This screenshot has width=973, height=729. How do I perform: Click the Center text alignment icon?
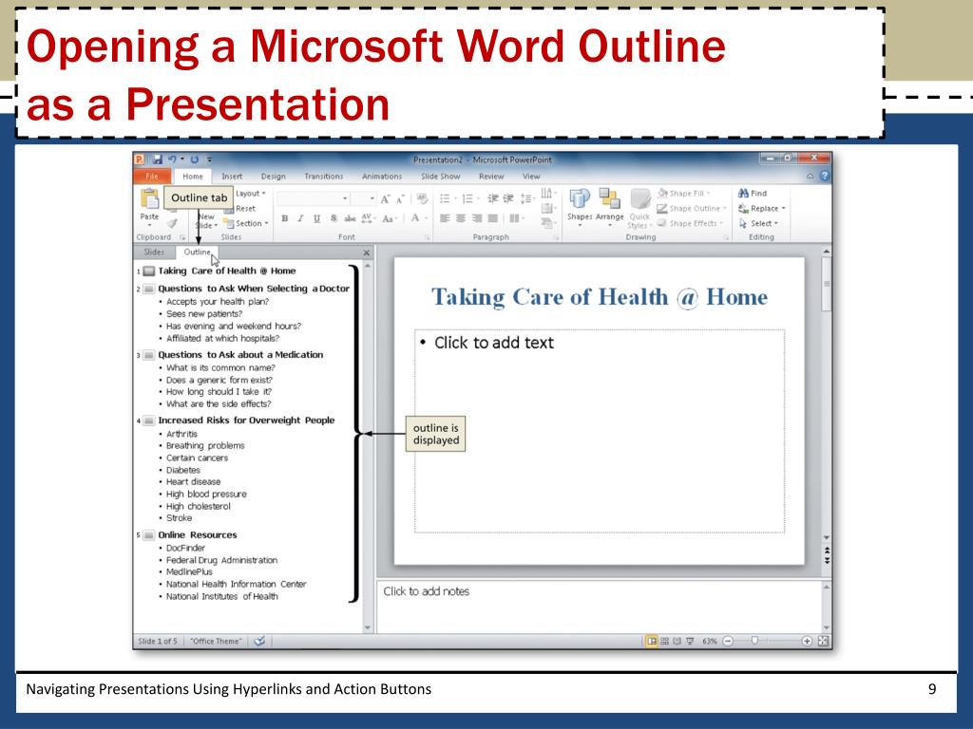[461, 218]
